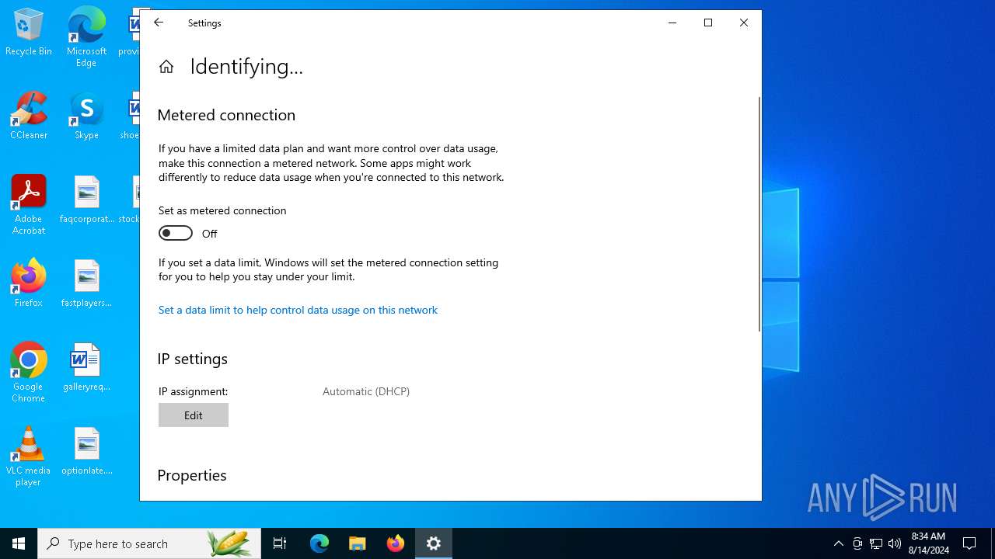Minimize the Settings window

pyautogui.click(x=672, y=23)
